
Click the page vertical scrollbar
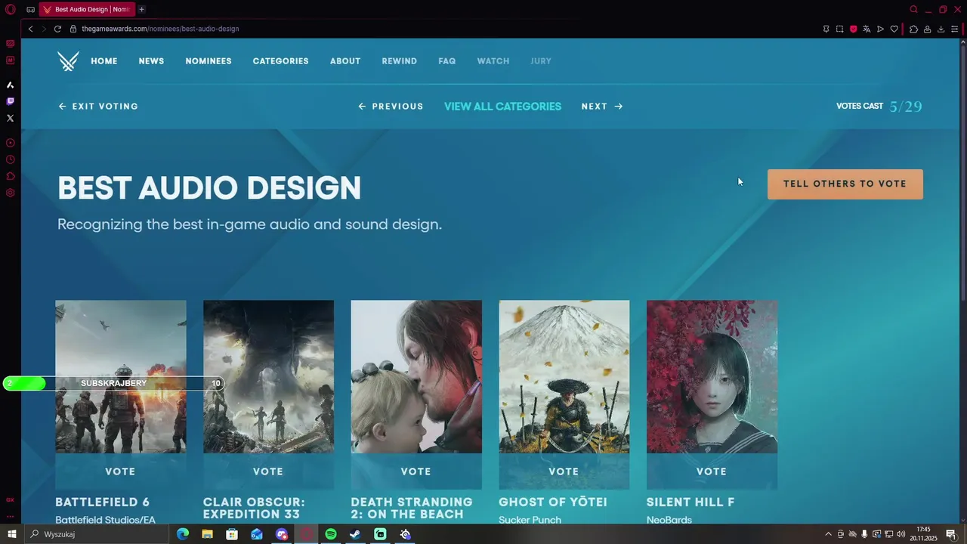tap(963, 174)
